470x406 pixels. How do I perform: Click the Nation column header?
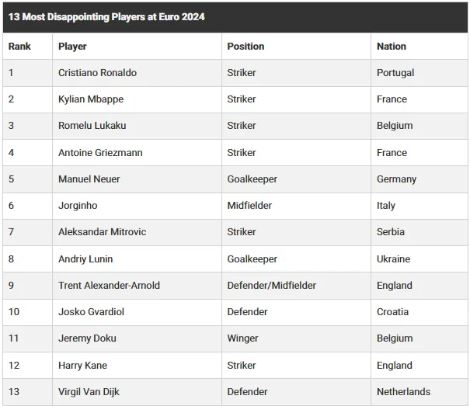(x=392, y=47)
